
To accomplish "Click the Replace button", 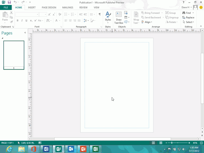I will tap(188, 18).
